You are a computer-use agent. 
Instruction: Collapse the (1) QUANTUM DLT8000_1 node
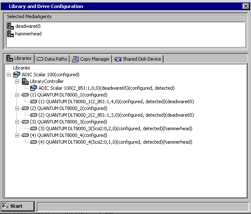point(17,95)
